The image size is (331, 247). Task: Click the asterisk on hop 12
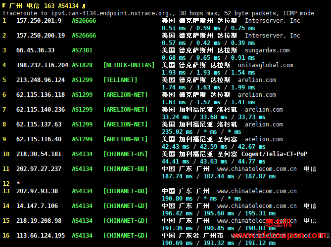(18, 184)
